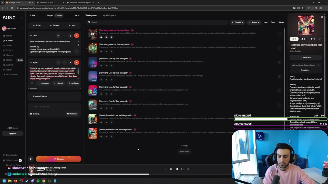
Task: Open comments in details panel
Action: (313, 39)
